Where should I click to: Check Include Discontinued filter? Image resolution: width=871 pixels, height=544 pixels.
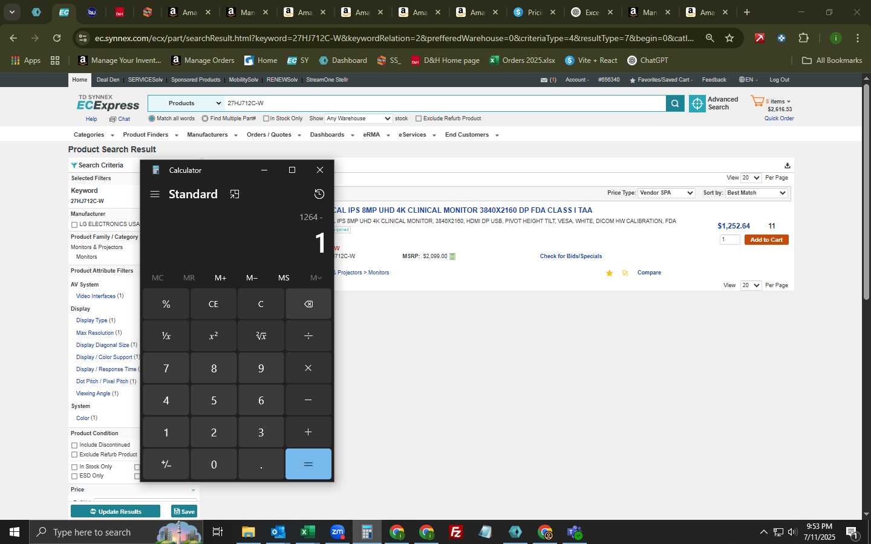coord(74,445)
